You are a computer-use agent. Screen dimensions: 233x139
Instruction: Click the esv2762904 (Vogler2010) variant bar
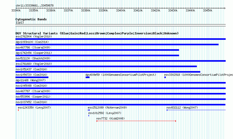click(120, 39)
